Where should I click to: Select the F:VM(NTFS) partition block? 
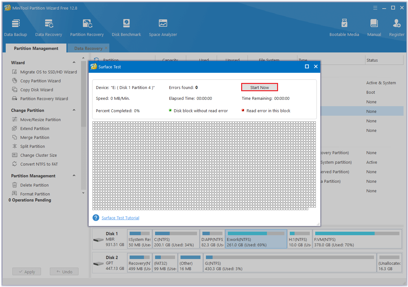(x=357, y=239)
